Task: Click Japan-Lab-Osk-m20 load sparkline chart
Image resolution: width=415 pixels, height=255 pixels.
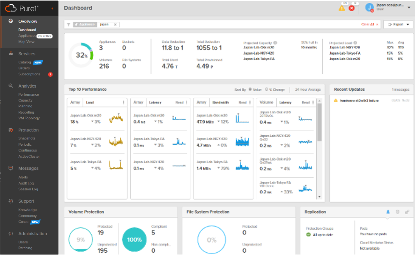Action: (116, 118)
